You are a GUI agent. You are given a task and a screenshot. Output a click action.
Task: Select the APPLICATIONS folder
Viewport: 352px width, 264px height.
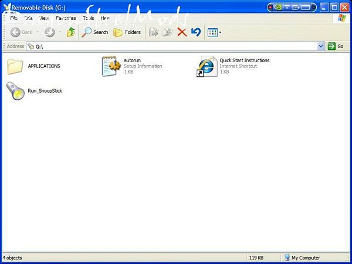pos(15,66)
